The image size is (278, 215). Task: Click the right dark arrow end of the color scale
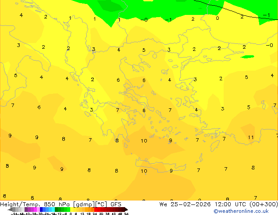coord(126,209)
